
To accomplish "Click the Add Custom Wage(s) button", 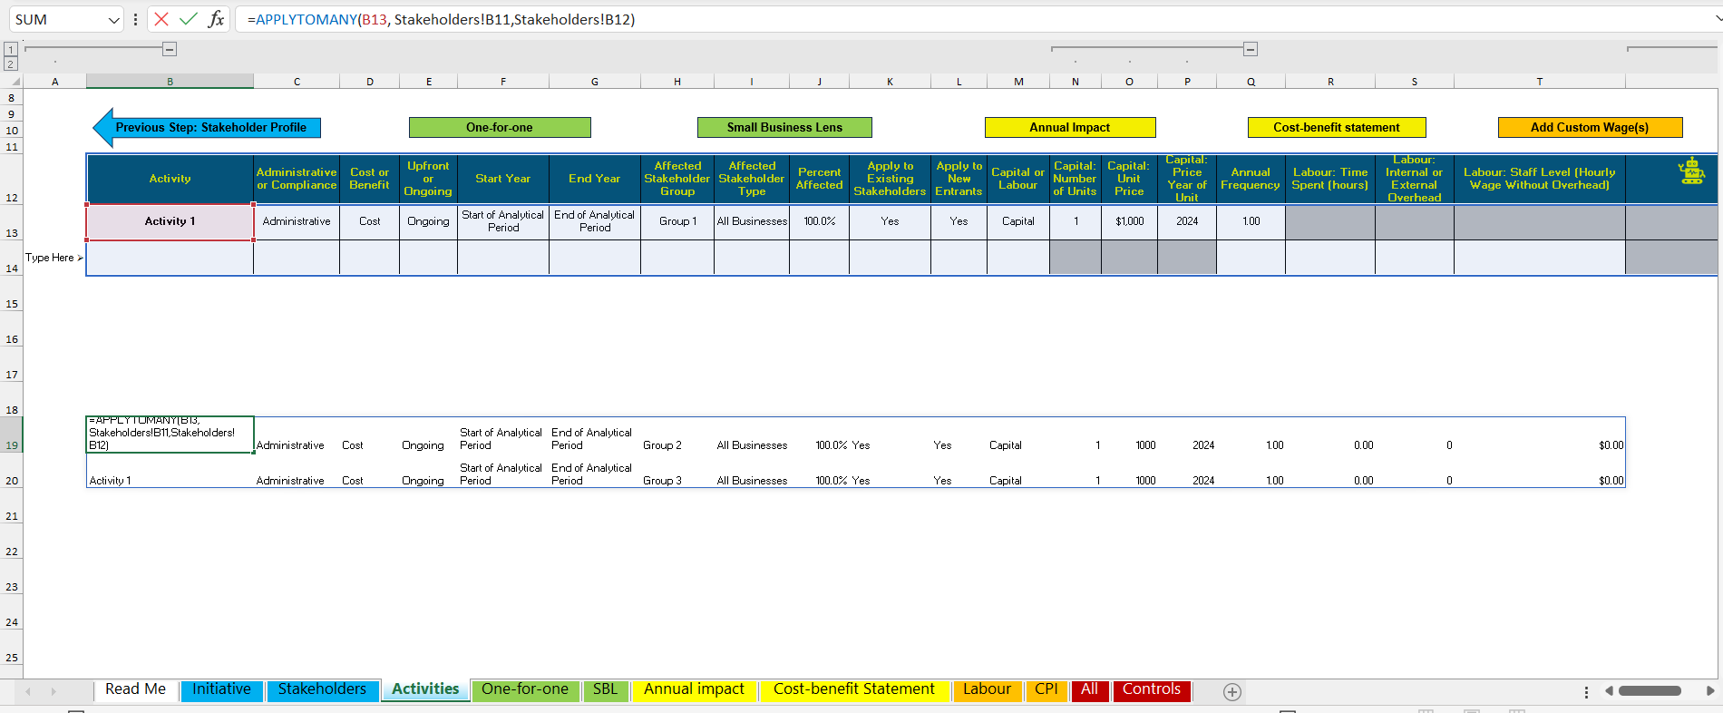I will [x=1590, y=128].
